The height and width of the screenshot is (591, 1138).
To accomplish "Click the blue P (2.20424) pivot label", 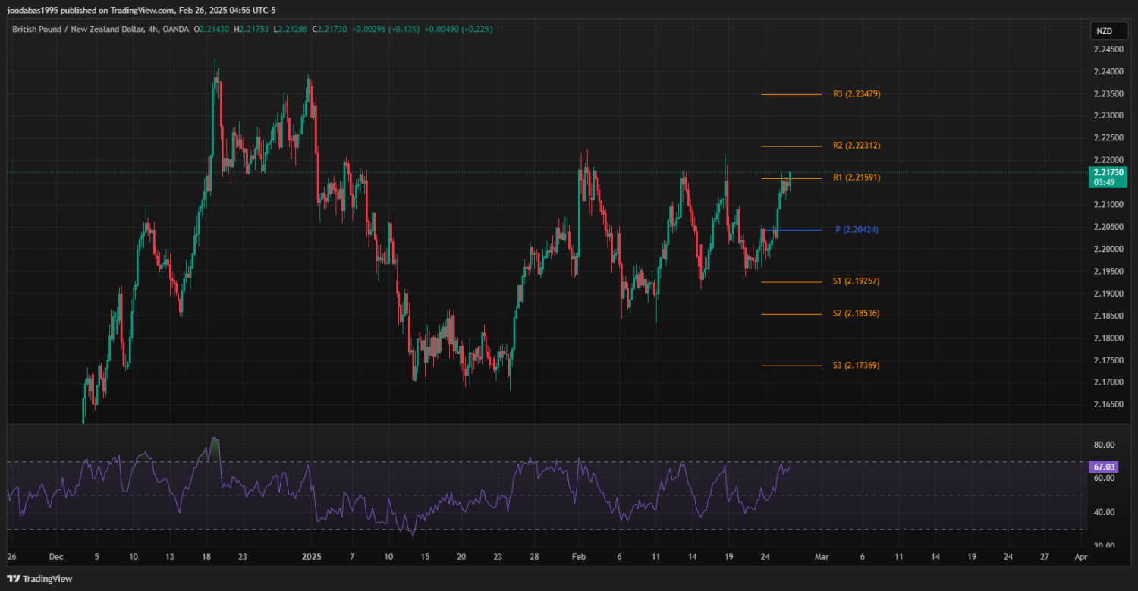I will tap(857, 230).
